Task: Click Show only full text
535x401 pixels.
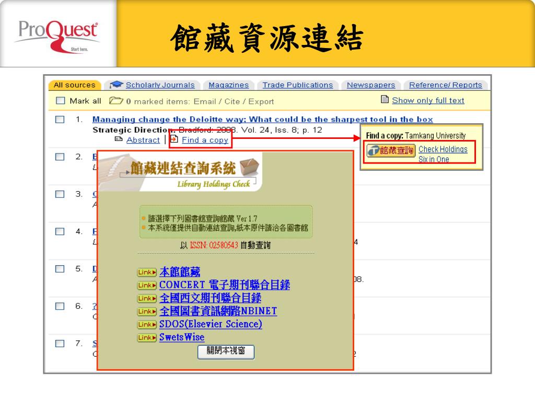Action: pyautogui.click(x=428, y=100)
